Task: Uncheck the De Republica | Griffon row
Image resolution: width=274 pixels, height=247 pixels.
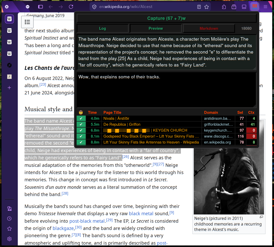Action: (81, 124)
